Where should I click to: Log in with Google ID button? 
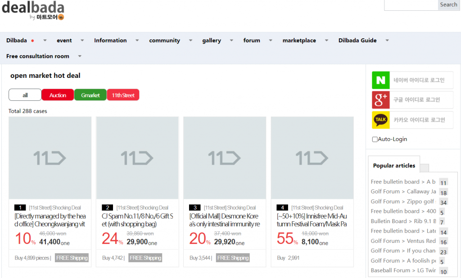(x=412, y=100)
